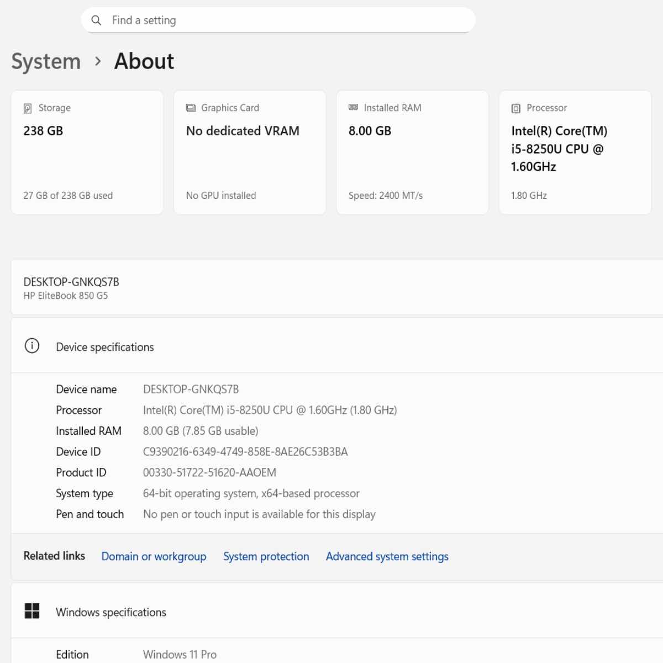
Task: Click the Windows logo icon
Action: [x=32, y=611]
